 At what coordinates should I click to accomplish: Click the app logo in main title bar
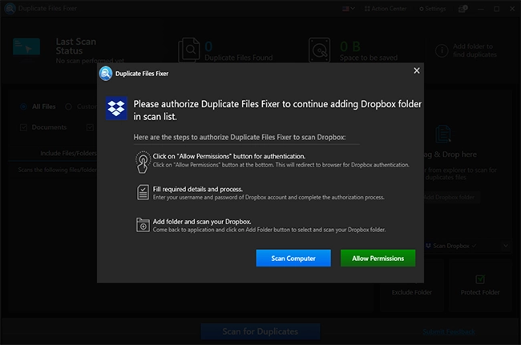click(10, 8)
